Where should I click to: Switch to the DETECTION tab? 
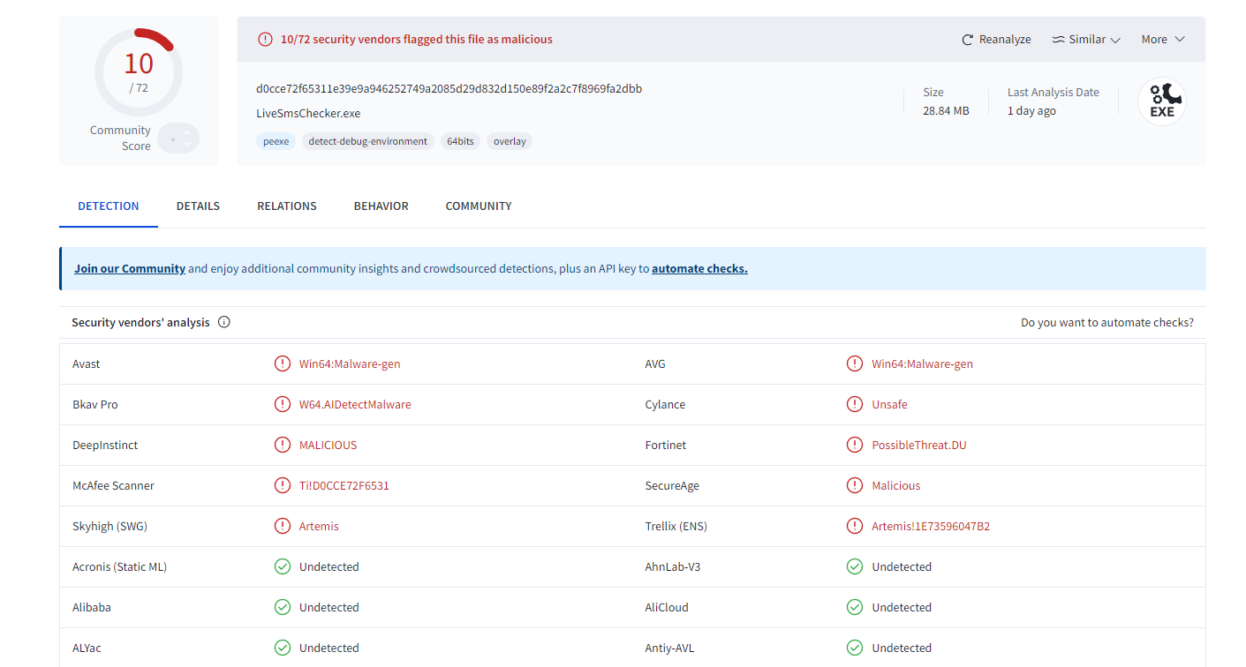click(109, 206)
